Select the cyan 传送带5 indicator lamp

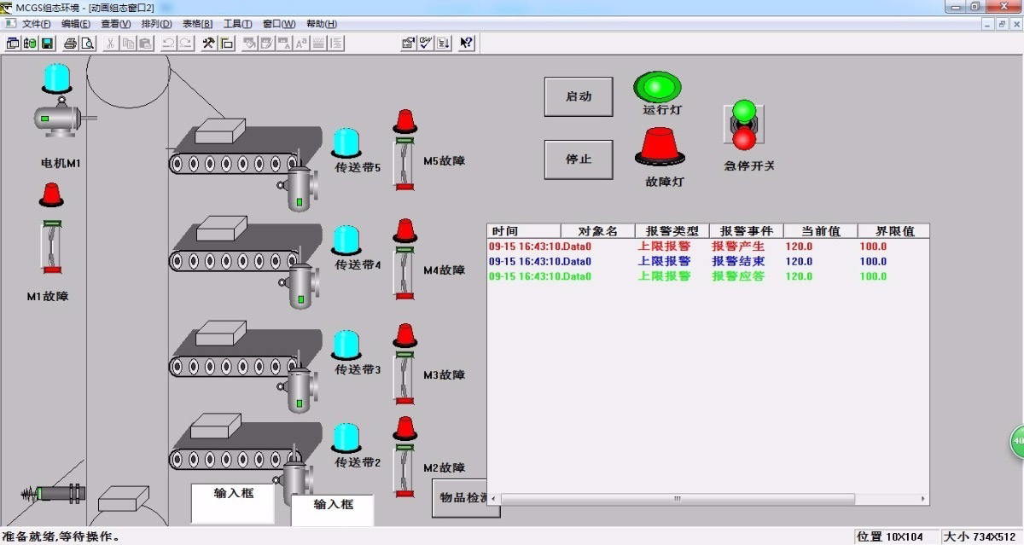click(x=346, y=143)
